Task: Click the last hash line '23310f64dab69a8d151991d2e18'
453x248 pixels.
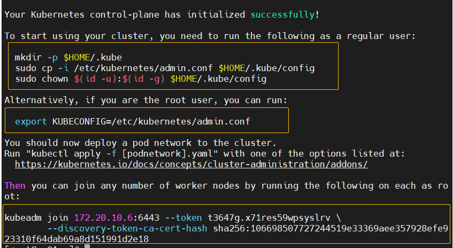Action: tap(76, 239)
